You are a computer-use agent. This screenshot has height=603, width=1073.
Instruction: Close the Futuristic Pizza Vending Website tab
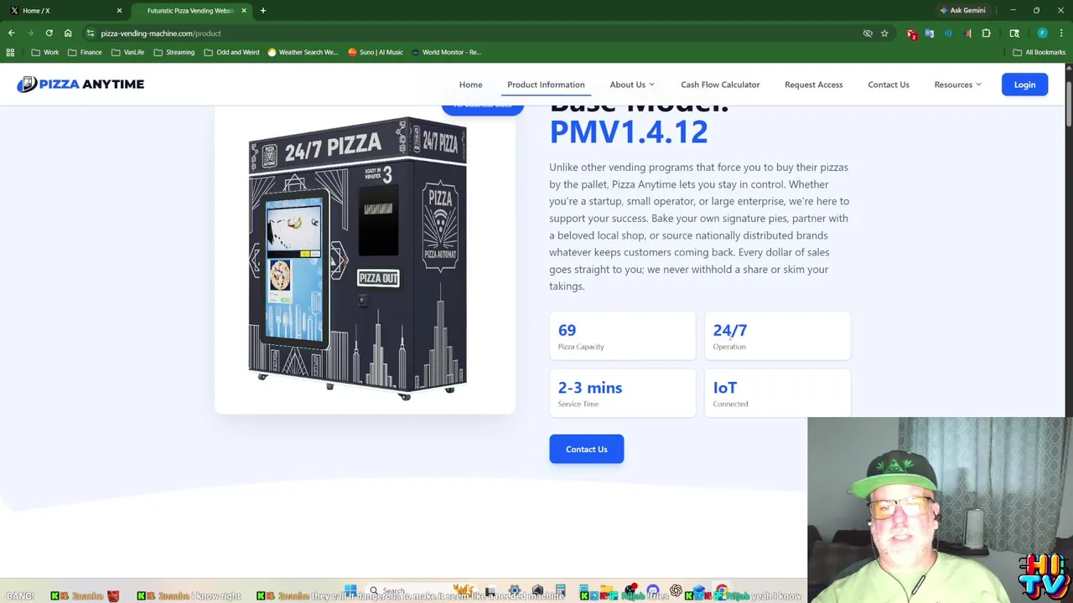244,10
